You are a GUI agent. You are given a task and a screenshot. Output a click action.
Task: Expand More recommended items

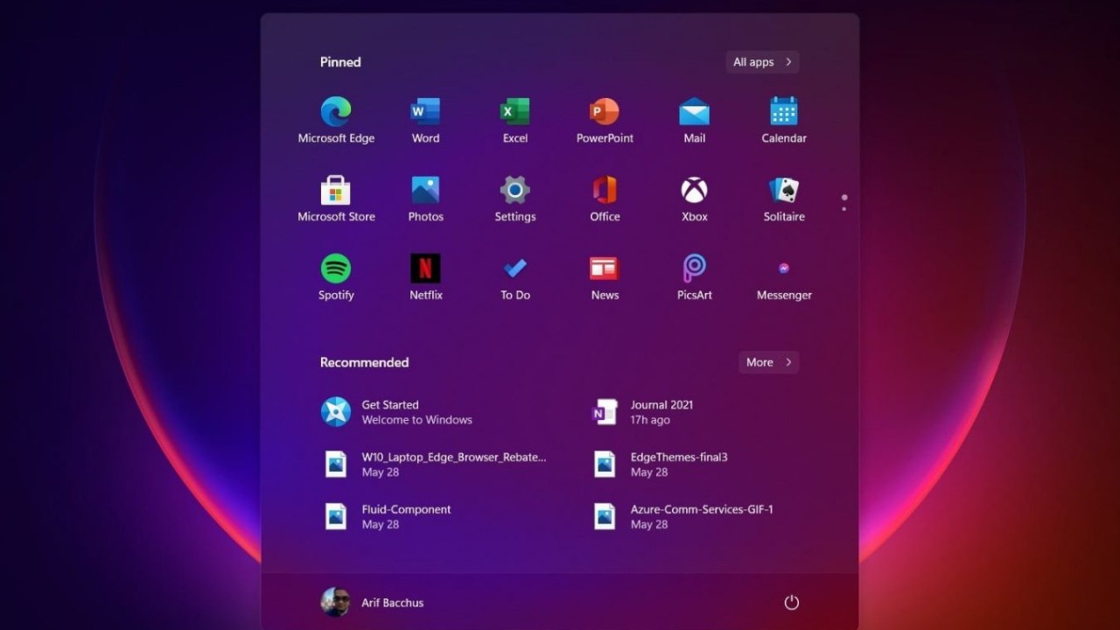768,362
